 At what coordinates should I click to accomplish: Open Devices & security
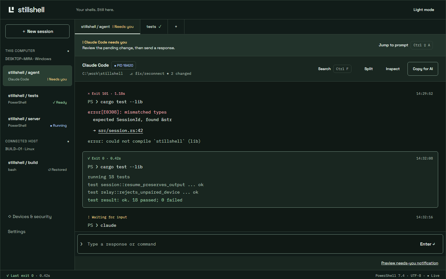click(30, 216)
